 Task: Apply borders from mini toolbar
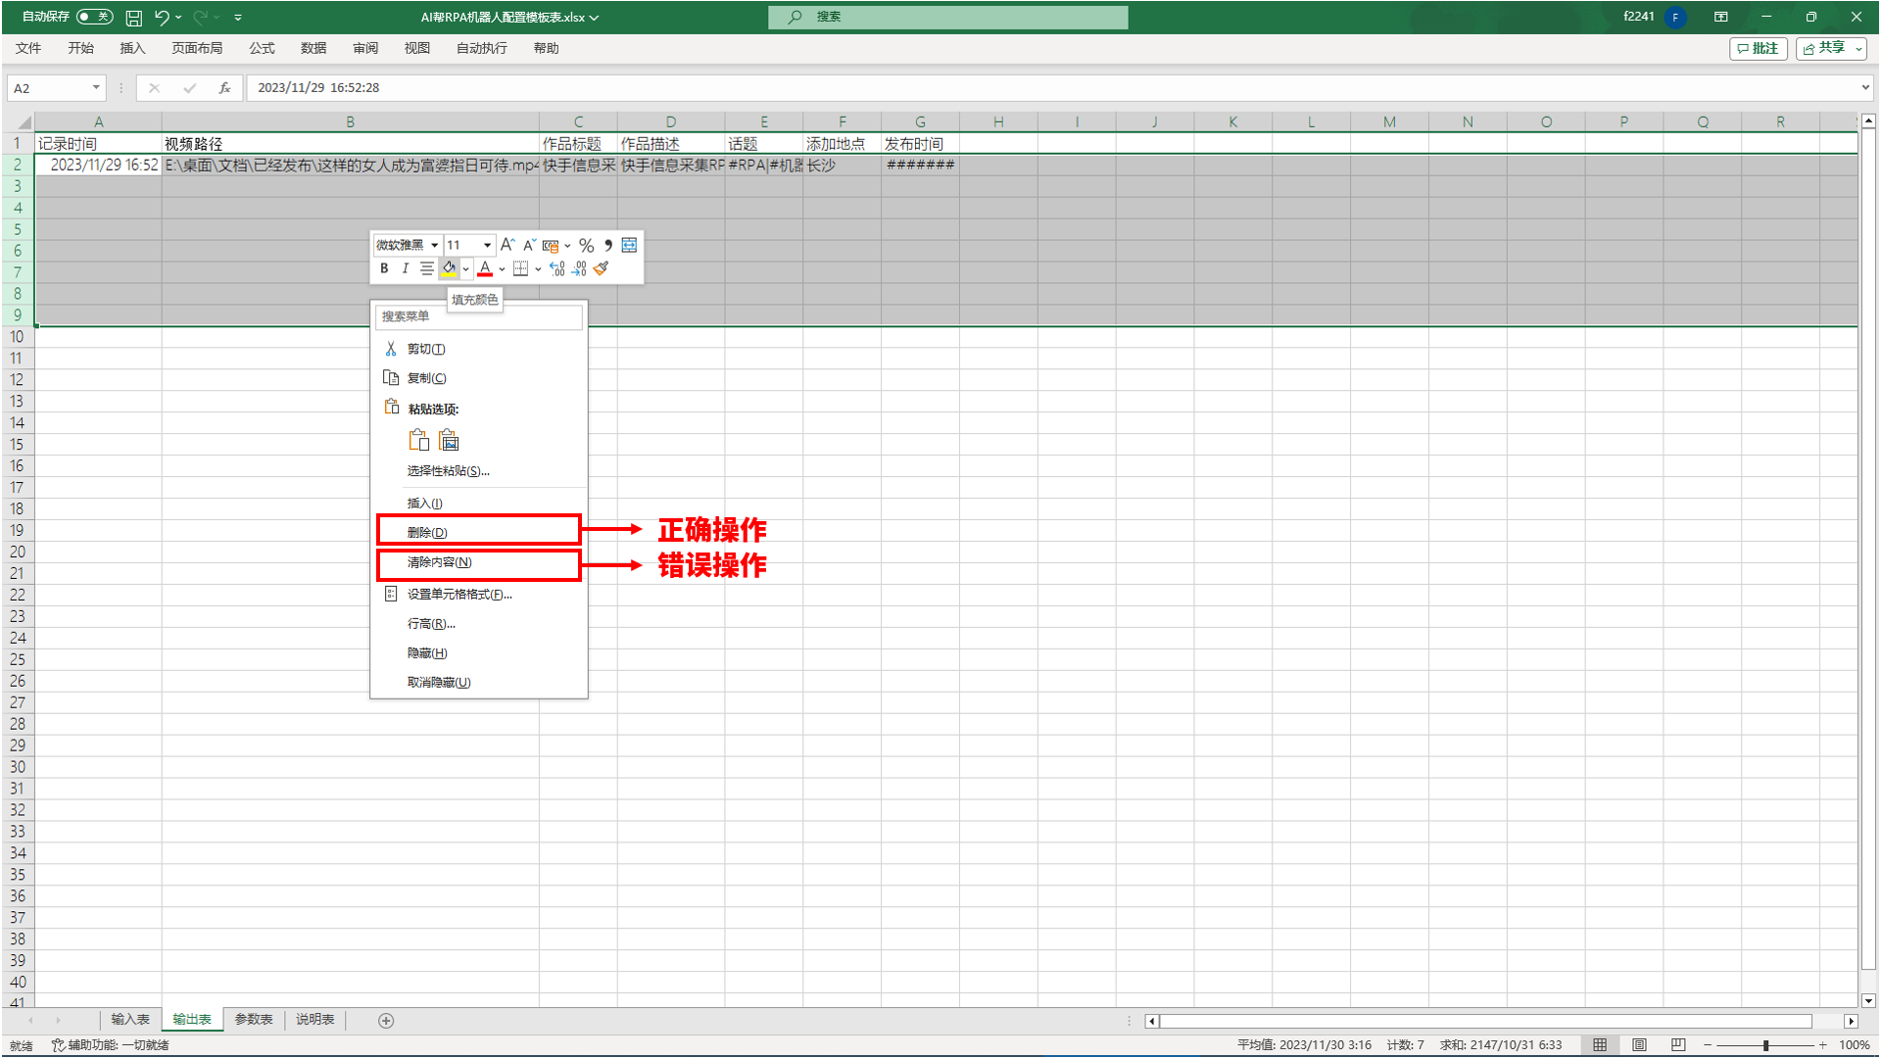(520, 268)
